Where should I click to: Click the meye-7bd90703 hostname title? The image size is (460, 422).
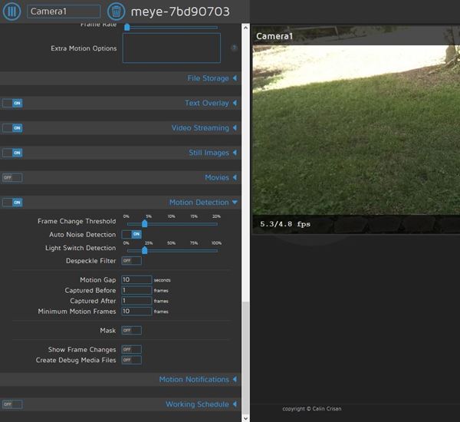(x=180, y=12)
